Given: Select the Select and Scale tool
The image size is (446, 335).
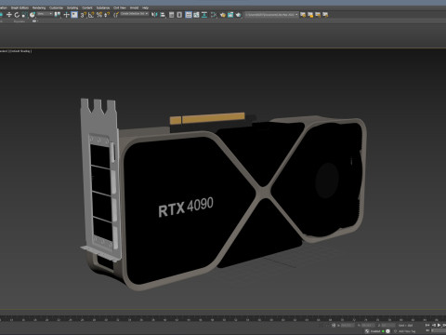Looking at the screenshot, I should (24, 15).
